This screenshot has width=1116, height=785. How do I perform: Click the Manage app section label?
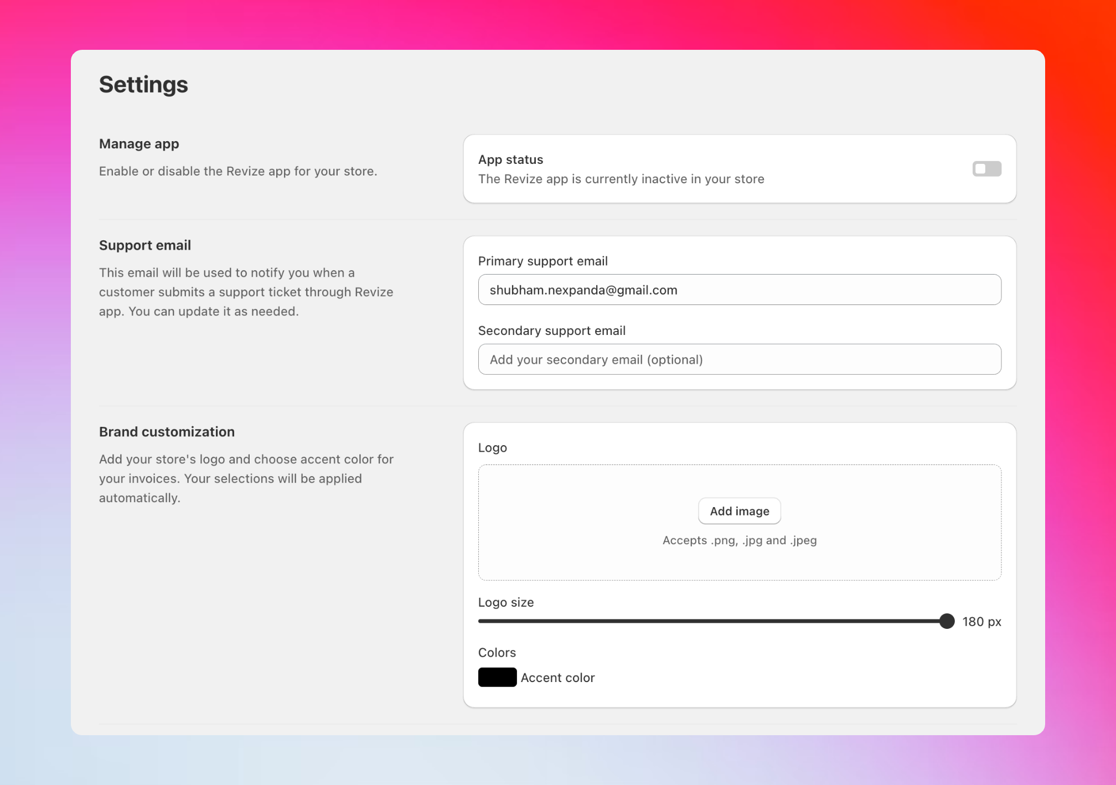138,143
